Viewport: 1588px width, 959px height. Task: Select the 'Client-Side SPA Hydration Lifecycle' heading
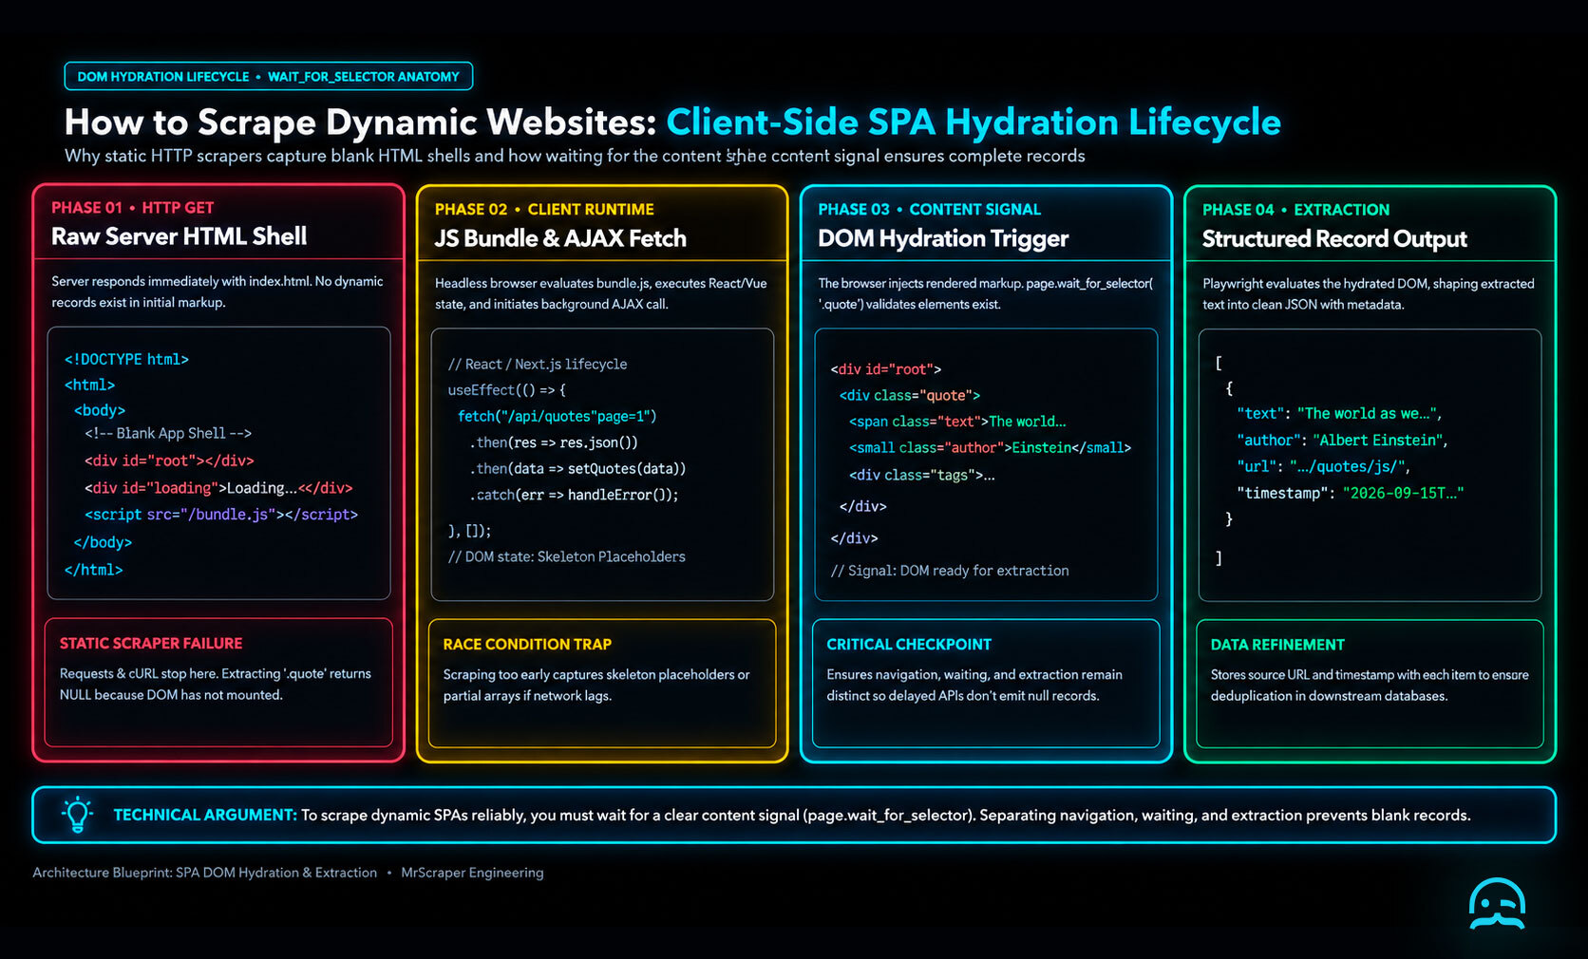[974, 122]
